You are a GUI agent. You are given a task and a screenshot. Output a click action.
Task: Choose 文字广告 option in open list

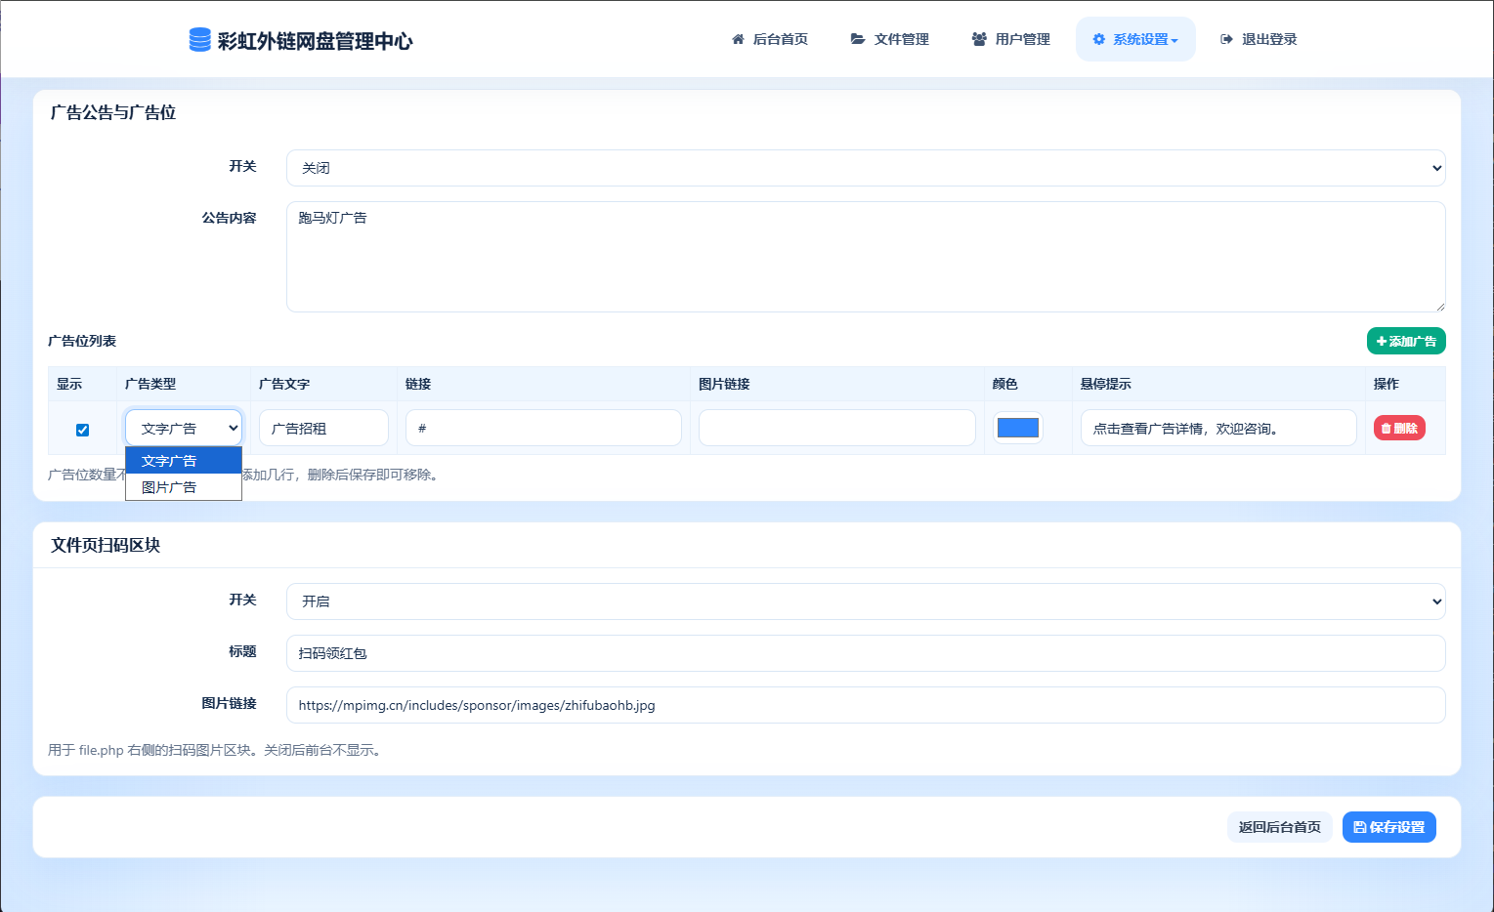[184, 460]
